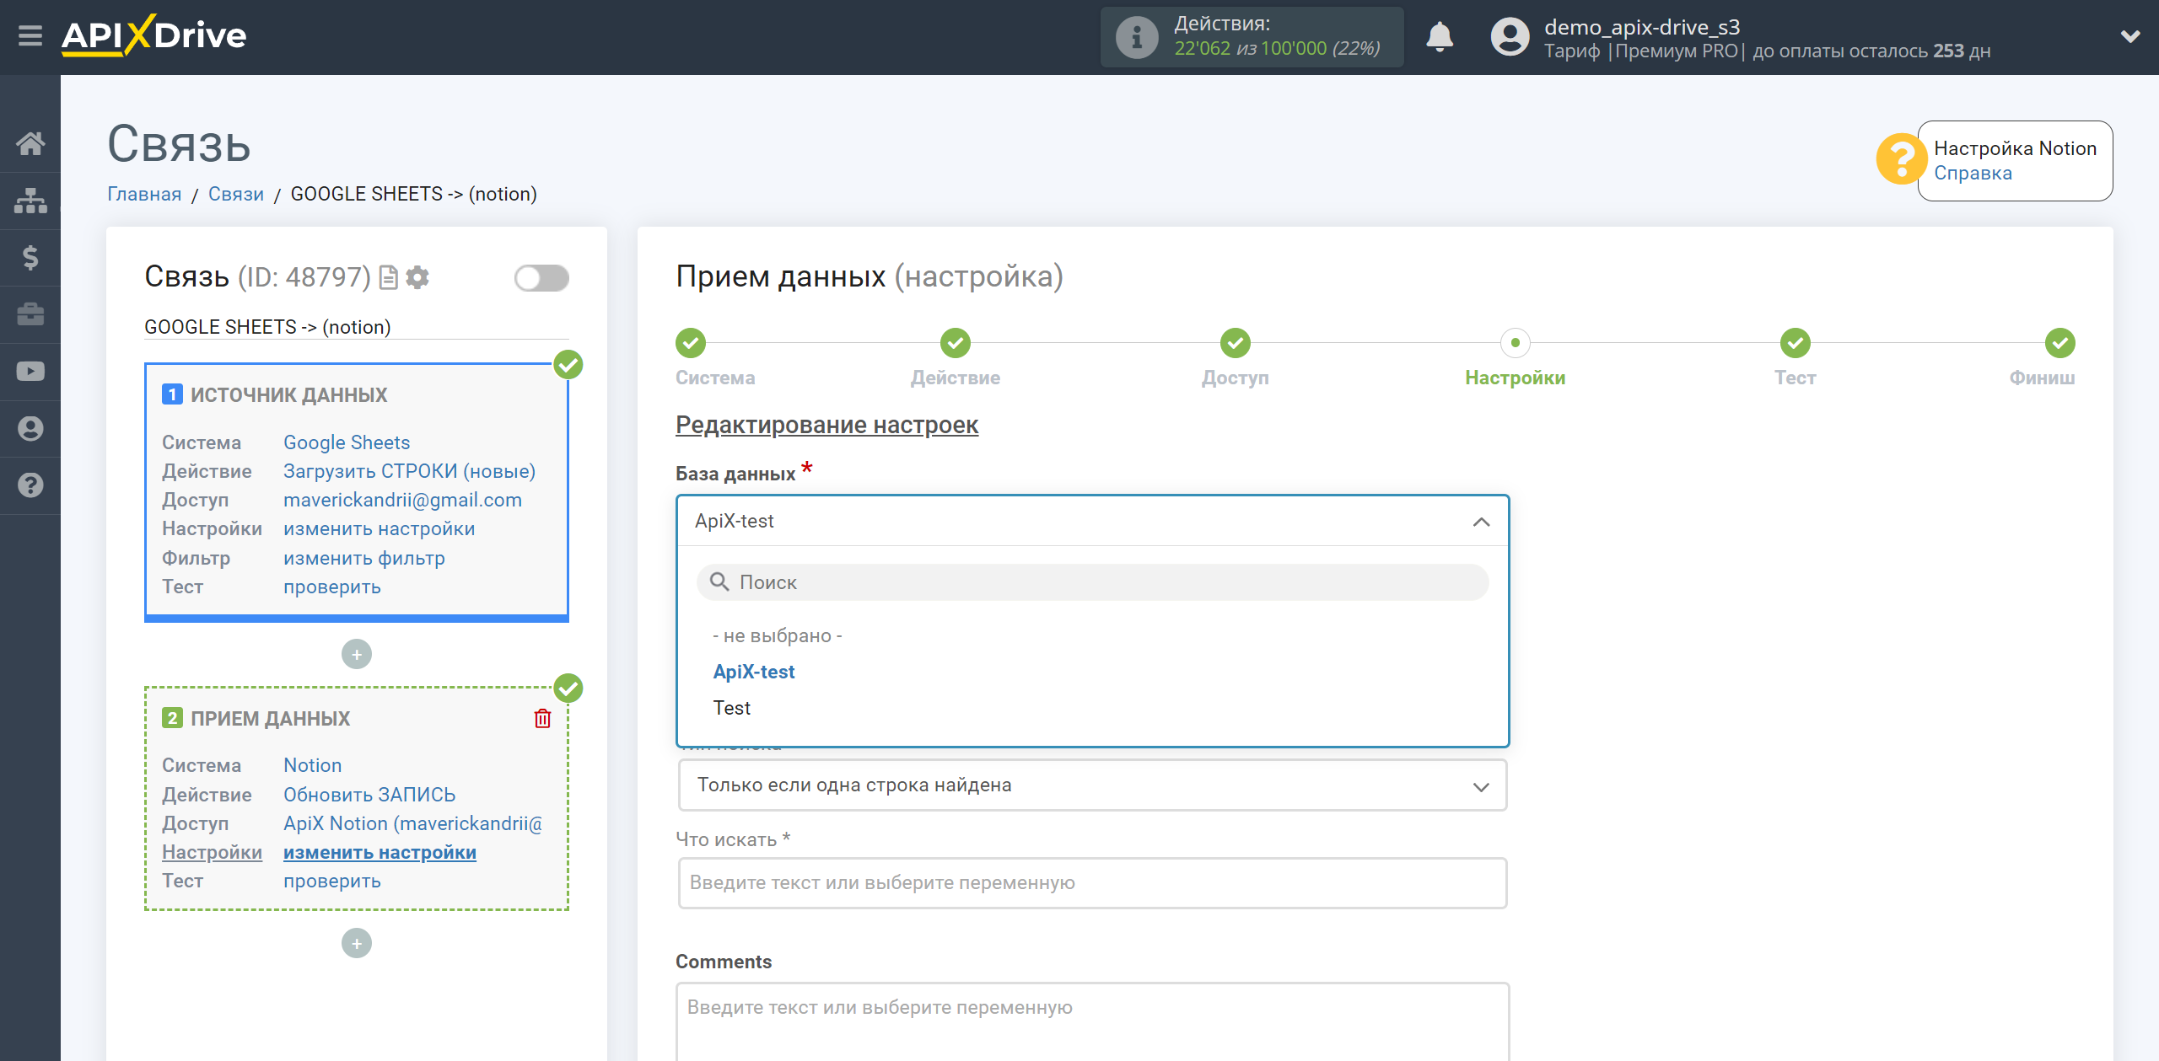2159x1061 pixels.
Task: Click the user avatar icon
Action: coord(1510,37)
